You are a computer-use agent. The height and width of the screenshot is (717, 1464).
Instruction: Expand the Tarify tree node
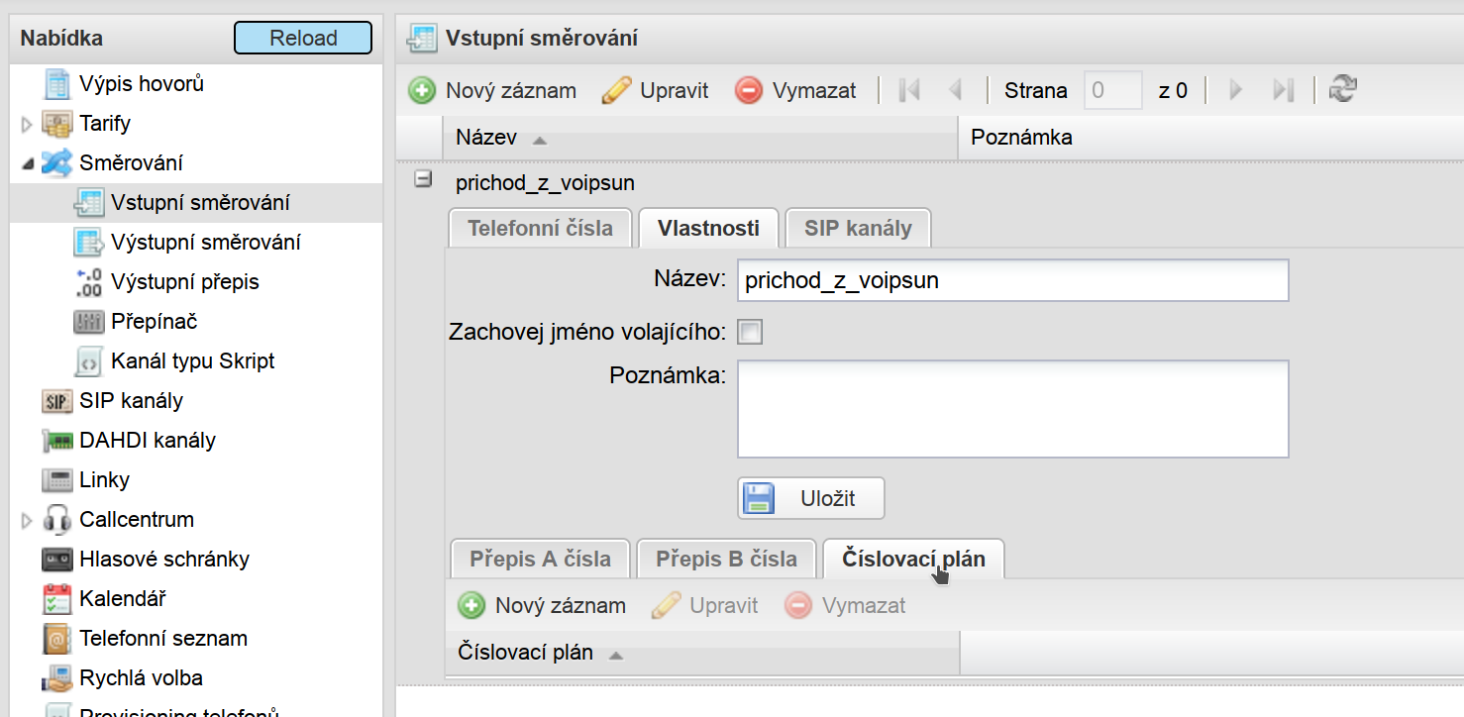click(x=27, y=124)
